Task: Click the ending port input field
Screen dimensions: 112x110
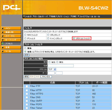Action: tap(59, 73)
